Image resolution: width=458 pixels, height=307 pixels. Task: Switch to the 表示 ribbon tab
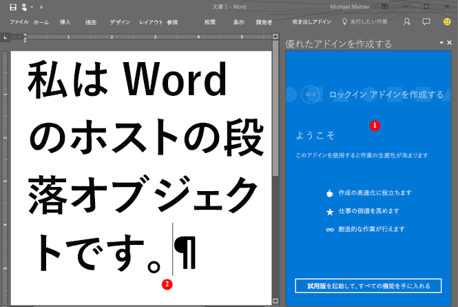click(238, 22)
